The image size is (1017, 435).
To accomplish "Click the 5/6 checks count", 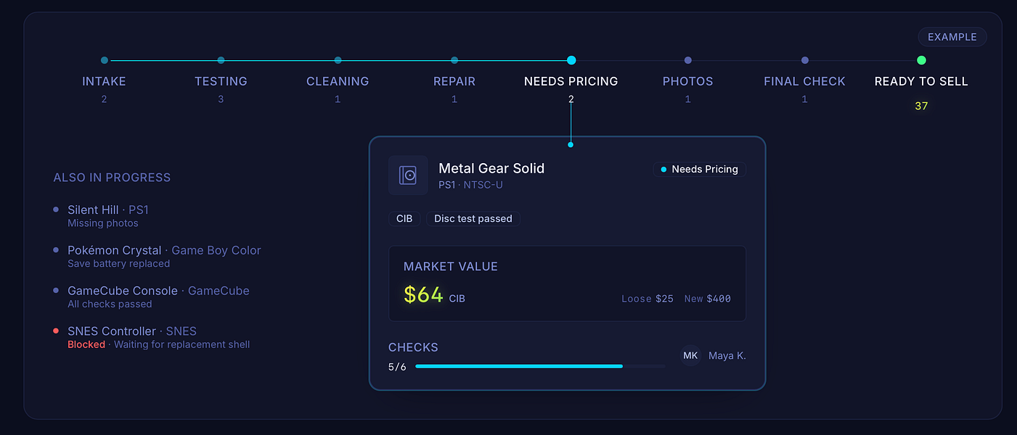I will [397, 367].
